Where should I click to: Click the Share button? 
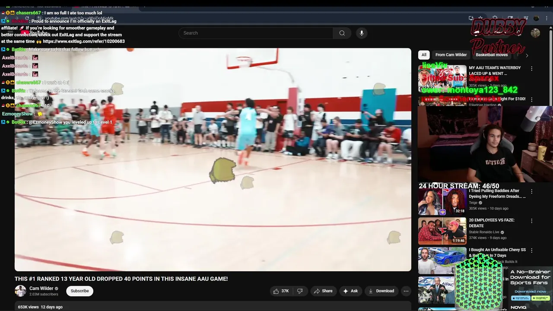pyautogui.click(x=323, y=291)
